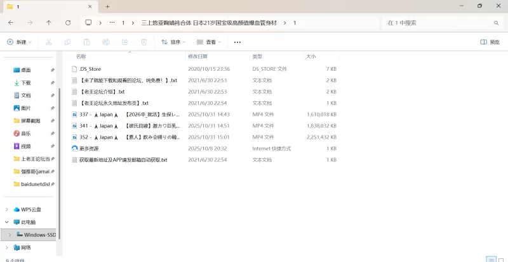Image resolution: width=508 pixels, height=262 pixels.
Task: Open the 查看 view dropdown
Action: (208, 42)
